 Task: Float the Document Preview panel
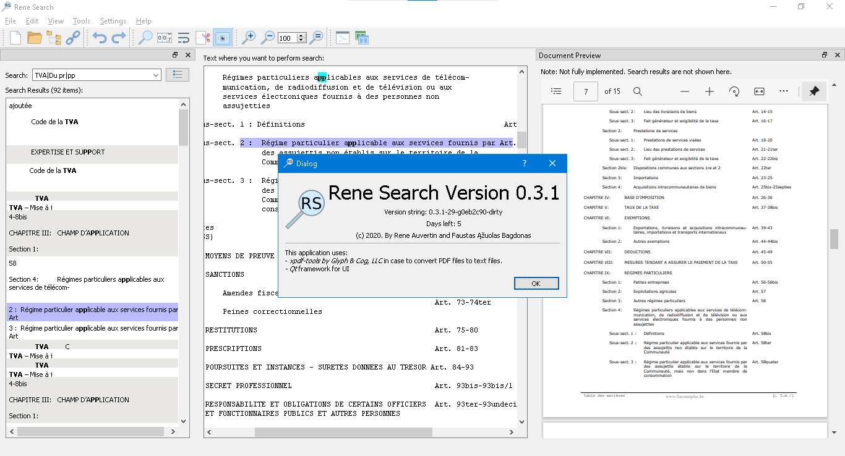point(825,55)
